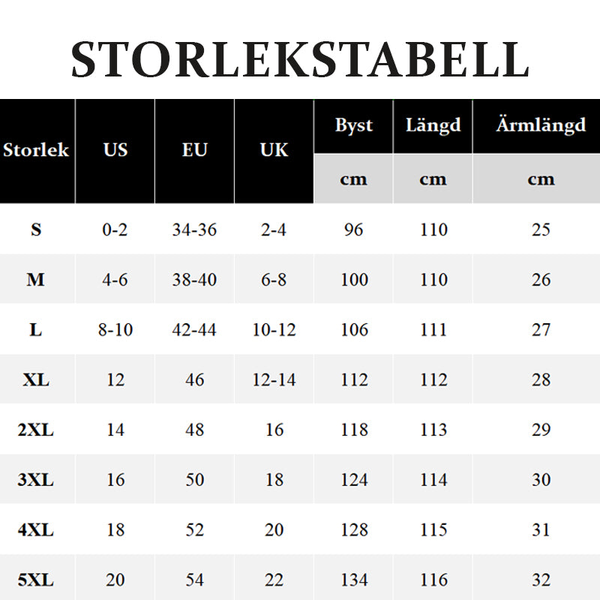Click the US 8-10 cell

pos(115,329)
